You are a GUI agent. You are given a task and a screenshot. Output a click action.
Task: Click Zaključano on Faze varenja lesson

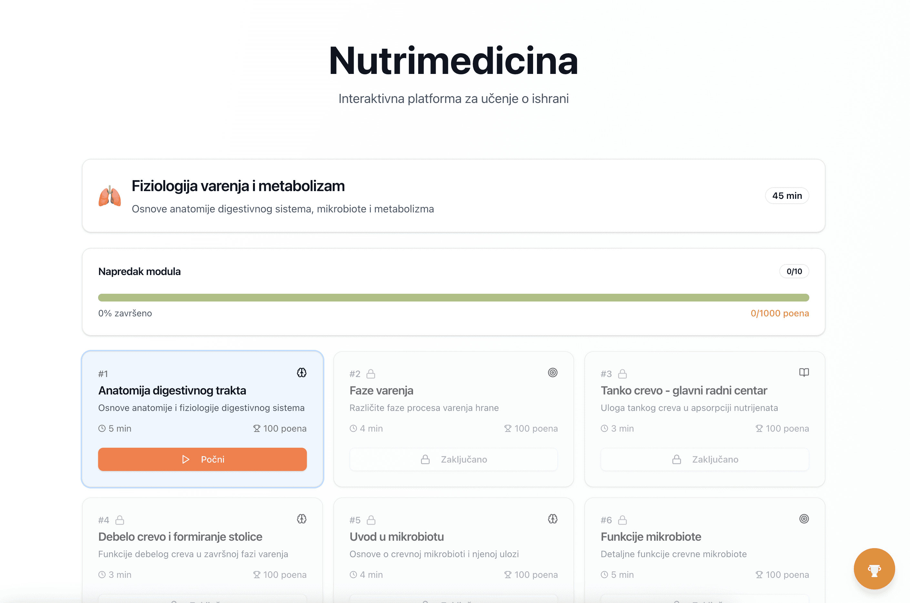[454, 459]
